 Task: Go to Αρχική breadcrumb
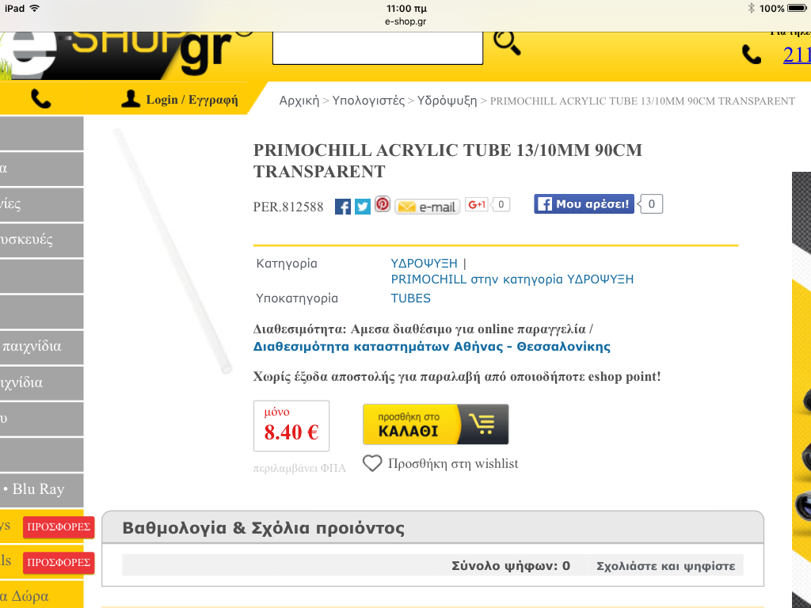[299, 101]
